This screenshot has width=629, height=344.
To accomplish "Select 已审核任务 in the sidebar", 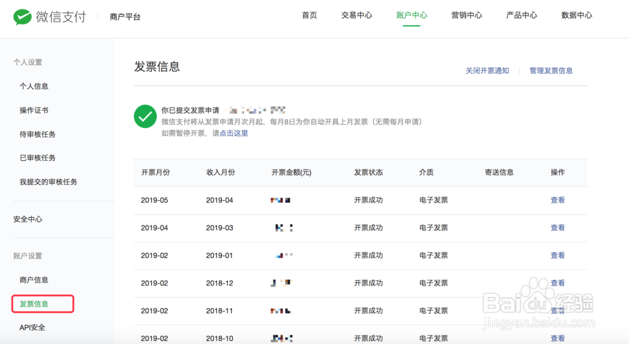I will tap(38, 158).
